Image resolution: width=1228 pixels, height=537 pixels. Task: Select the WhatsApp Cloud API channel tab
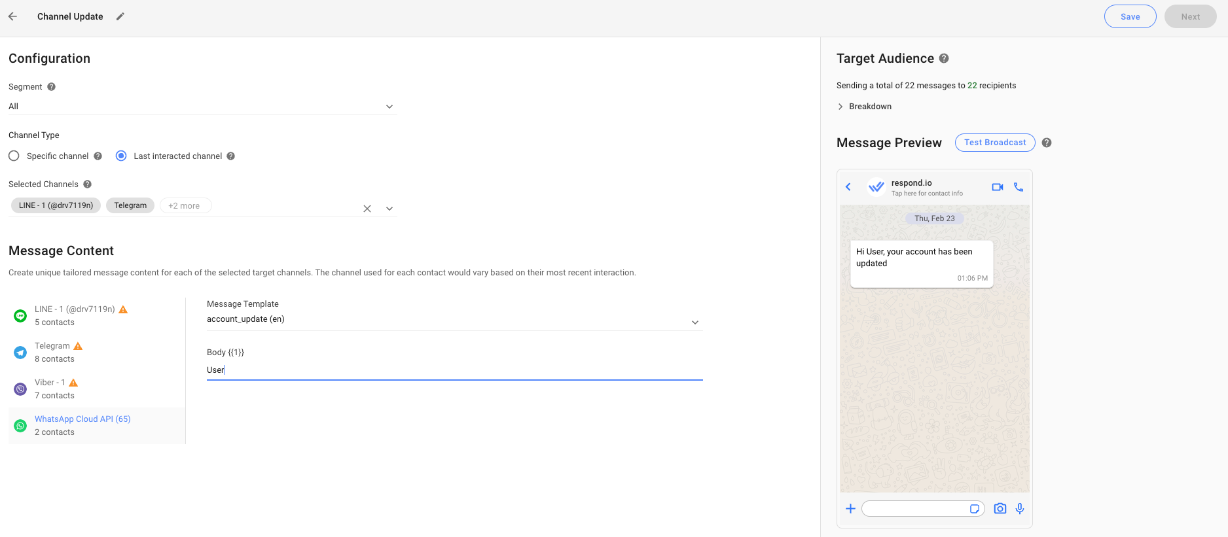pyautogui.click(x=82, y=425)
